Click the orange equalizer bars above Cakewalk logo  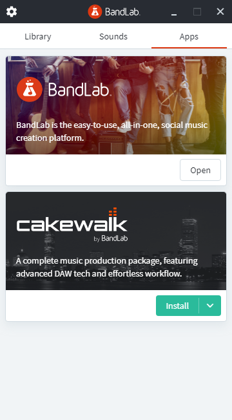click(x=113, y=212)
